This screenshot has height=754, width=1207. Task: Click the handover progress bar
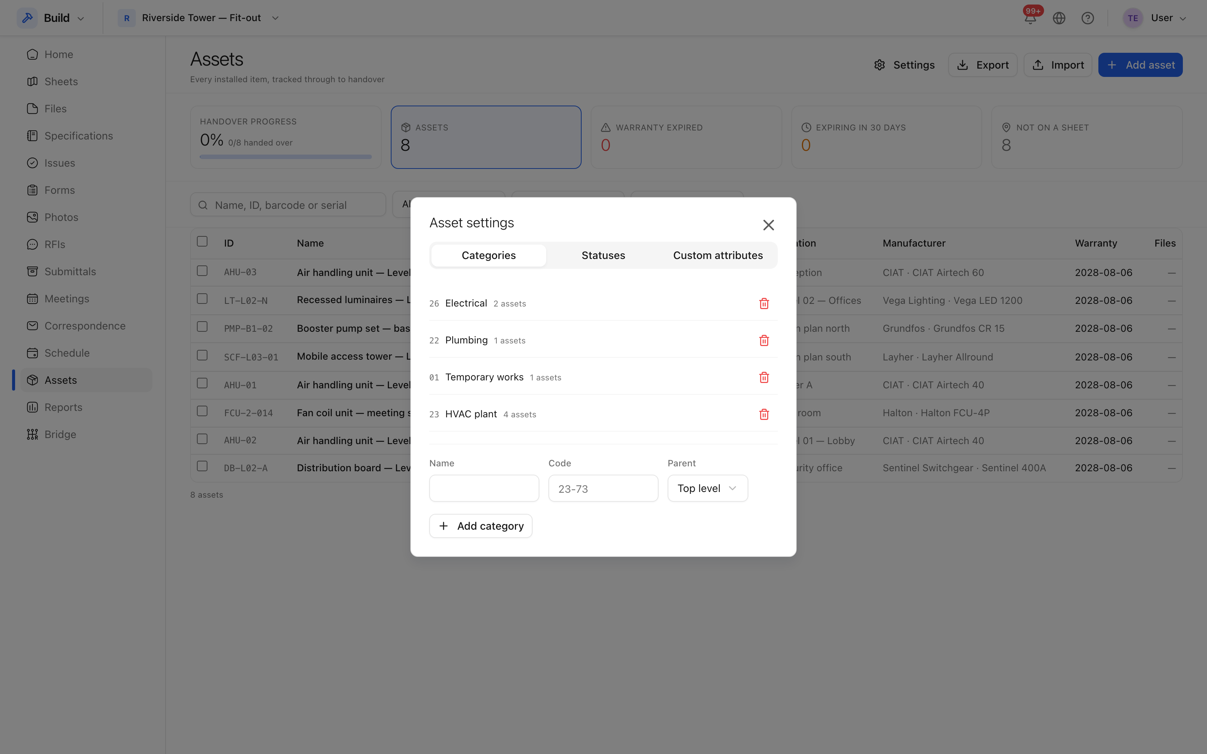tap(286, 156)
